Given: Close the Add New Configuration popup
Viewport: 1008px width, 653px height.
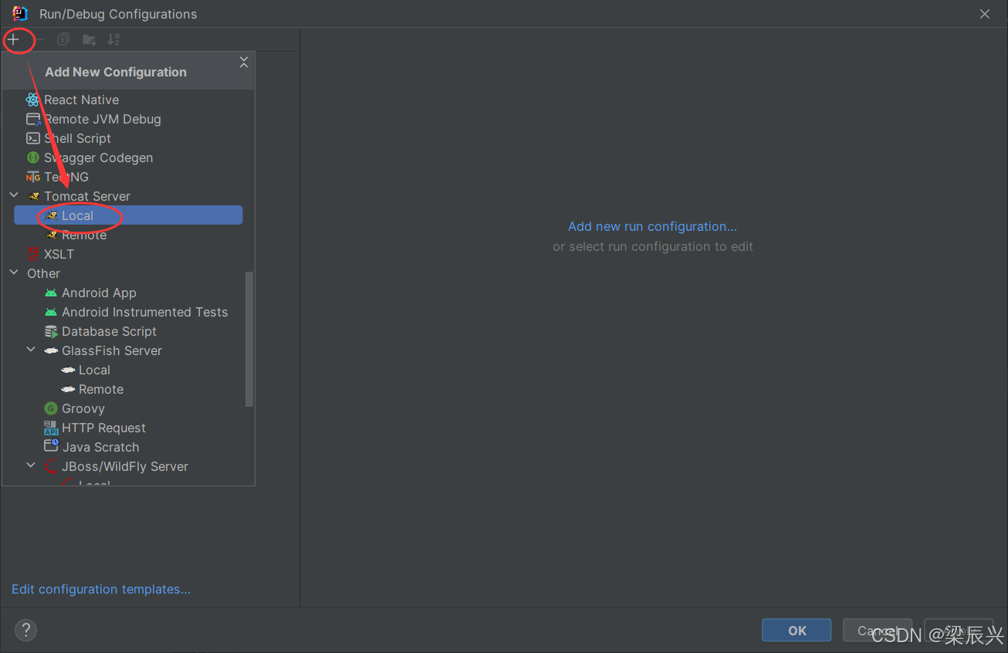Looking at the screenshot, I should pos(244,63).
